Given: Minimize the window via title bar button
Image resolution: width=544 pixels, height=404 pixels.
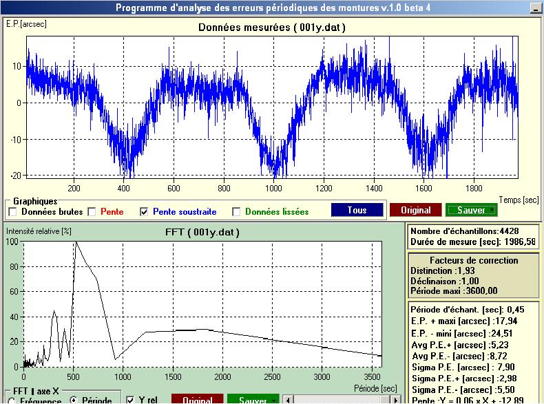Looking at the screenshot, I should click(536, 8).
